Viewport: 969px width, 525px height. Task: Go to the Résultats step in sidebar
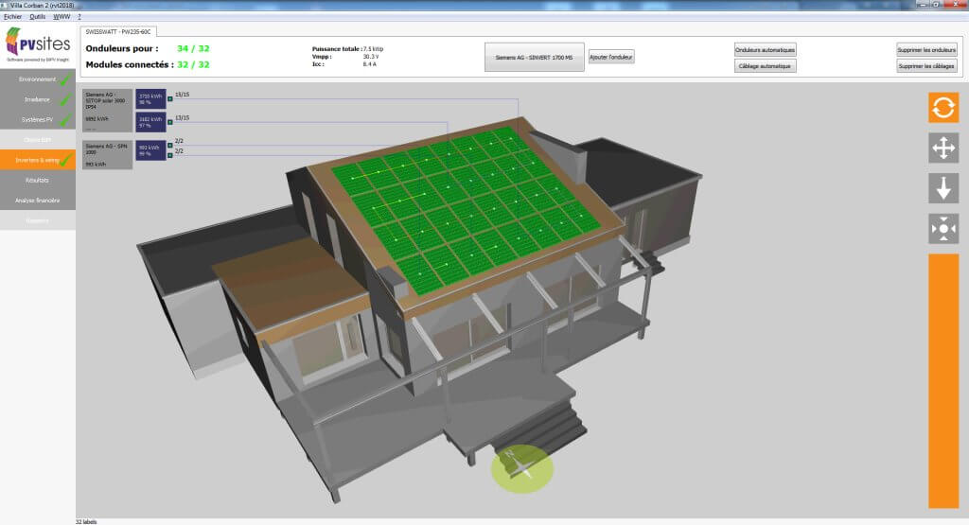click(38, 180)
